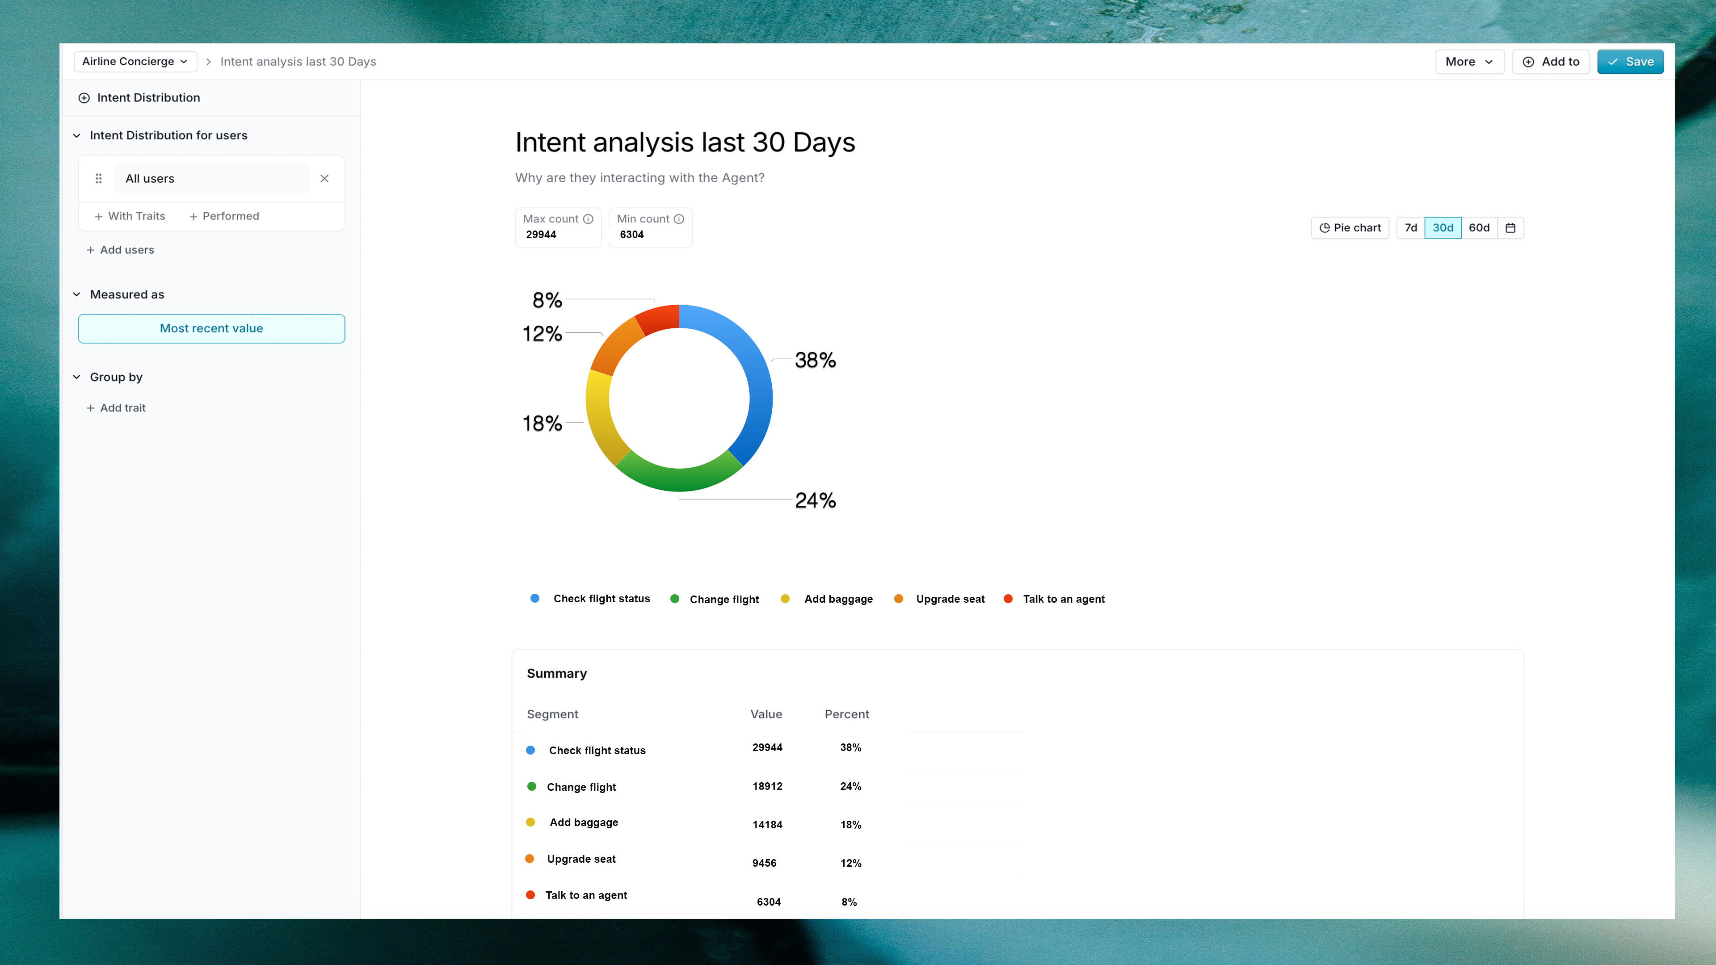Click the calendar date range icon
This screenshot has width=1716, height=965.
click(1510, 228)
